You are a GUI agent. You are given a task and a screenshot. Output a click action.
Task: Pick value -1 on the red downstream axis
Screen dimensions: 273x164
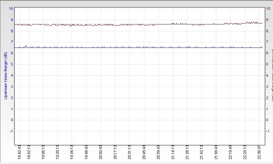pyautogui.click(x=268, y=131)
